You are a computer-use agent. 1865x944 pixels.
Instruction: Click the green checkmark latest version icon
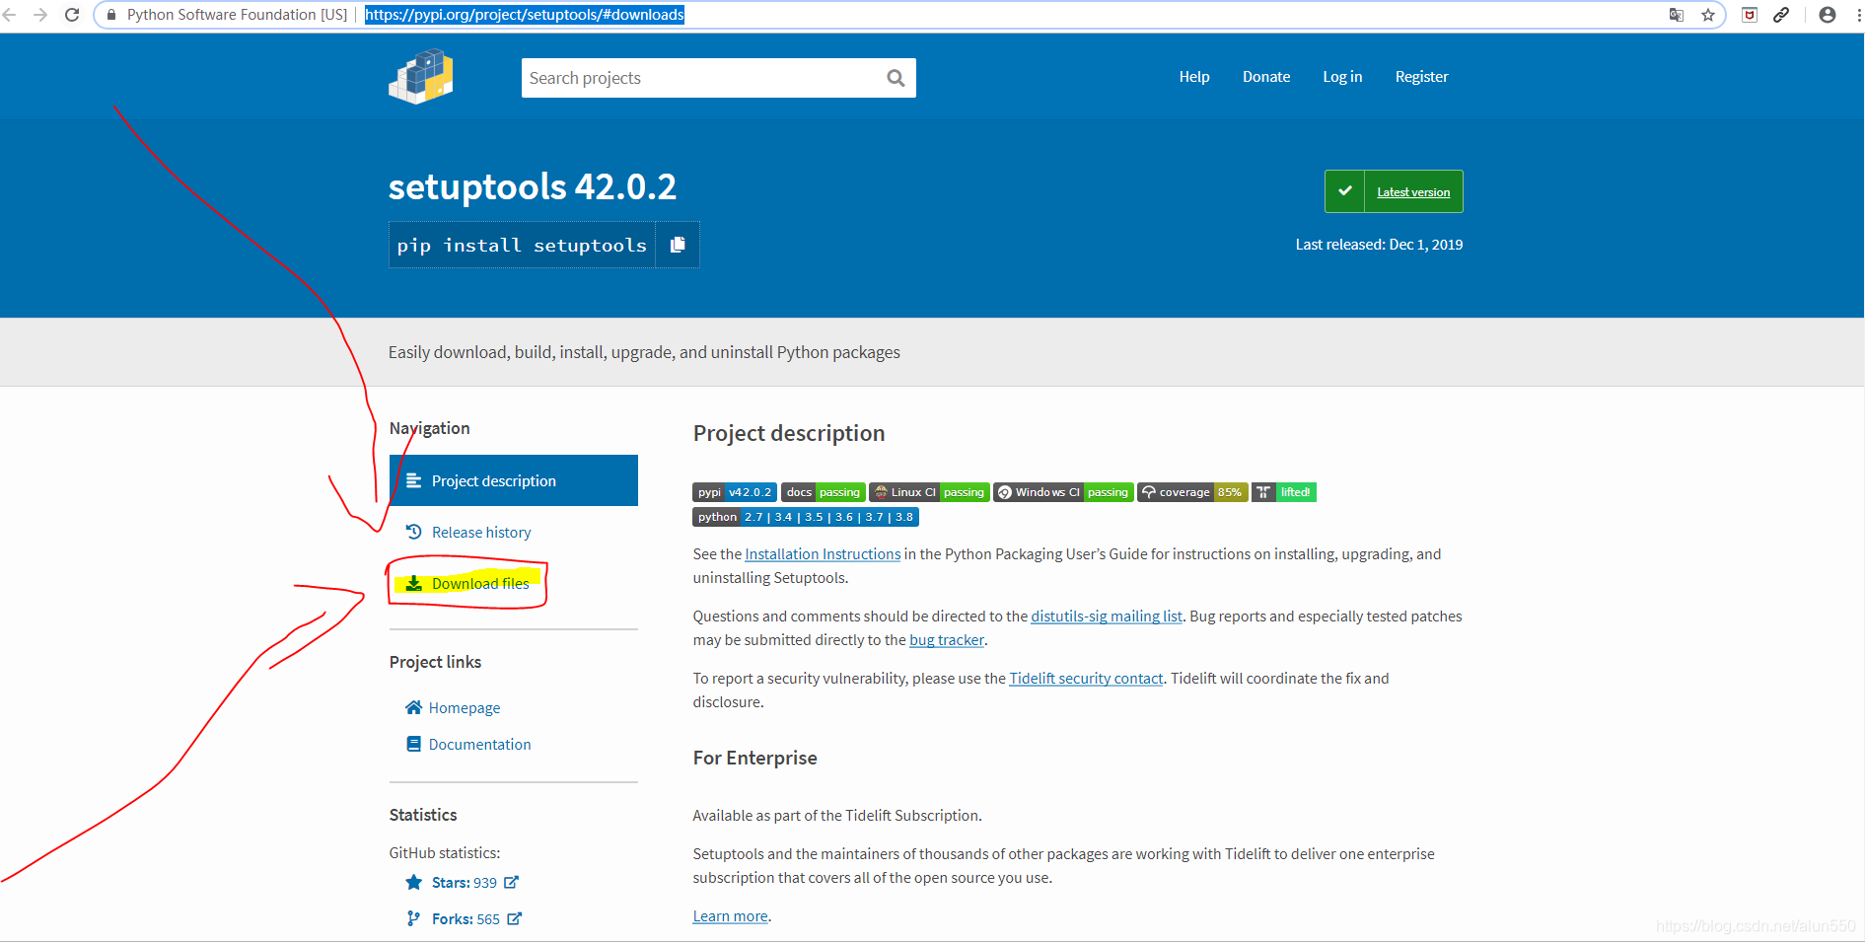[x=1344, y=191]
